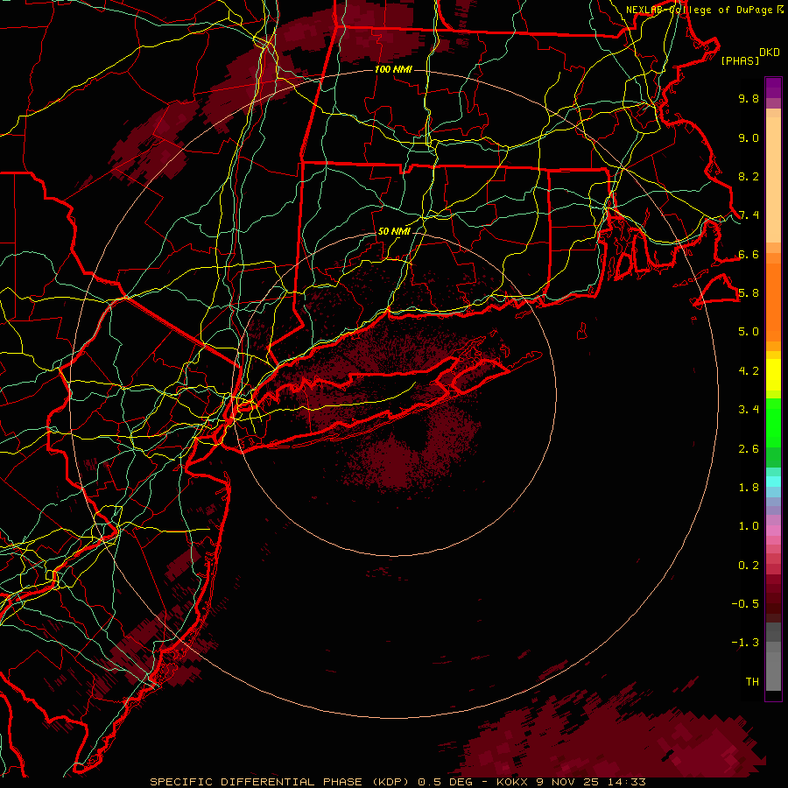The image size is (788, 788).
Task: Click the TH threshold label in the legend
Action: point(752,682)
